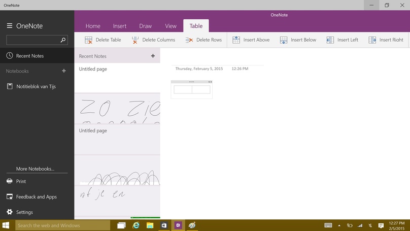
Task: Click the Delete Rows icon
Action: [x=189, y=40]
